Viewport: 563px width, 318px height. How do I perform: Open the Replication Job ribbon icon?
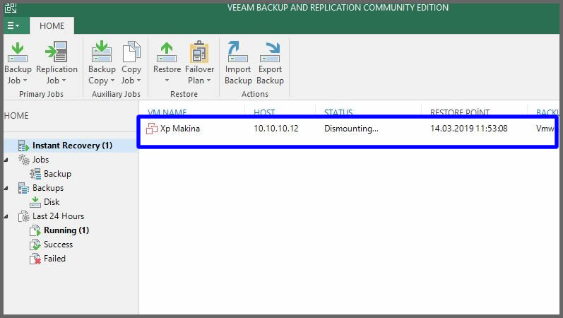[57, 52]
